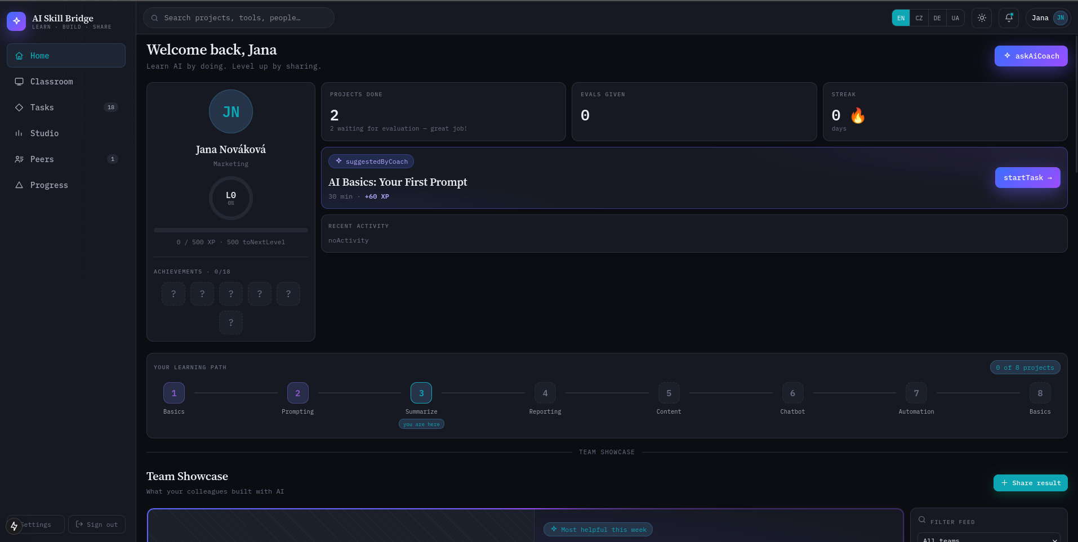Select learning path step 6 Chatbot
Image resolution: width=1078 pixels, height=542 pixels.
792,393
